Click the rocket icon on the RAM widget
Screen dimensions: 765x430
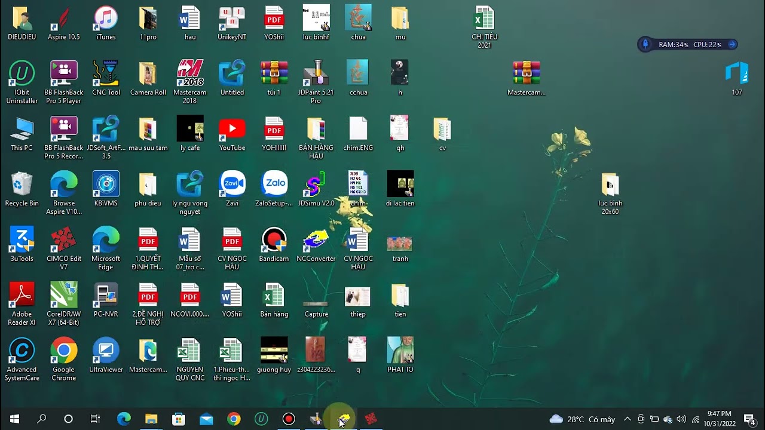(645, 44)
